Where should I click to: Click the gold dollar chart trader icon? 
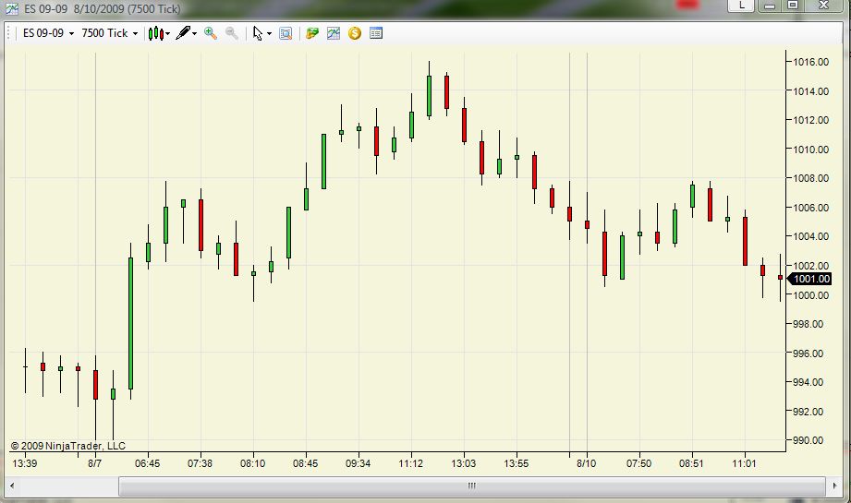355,33
